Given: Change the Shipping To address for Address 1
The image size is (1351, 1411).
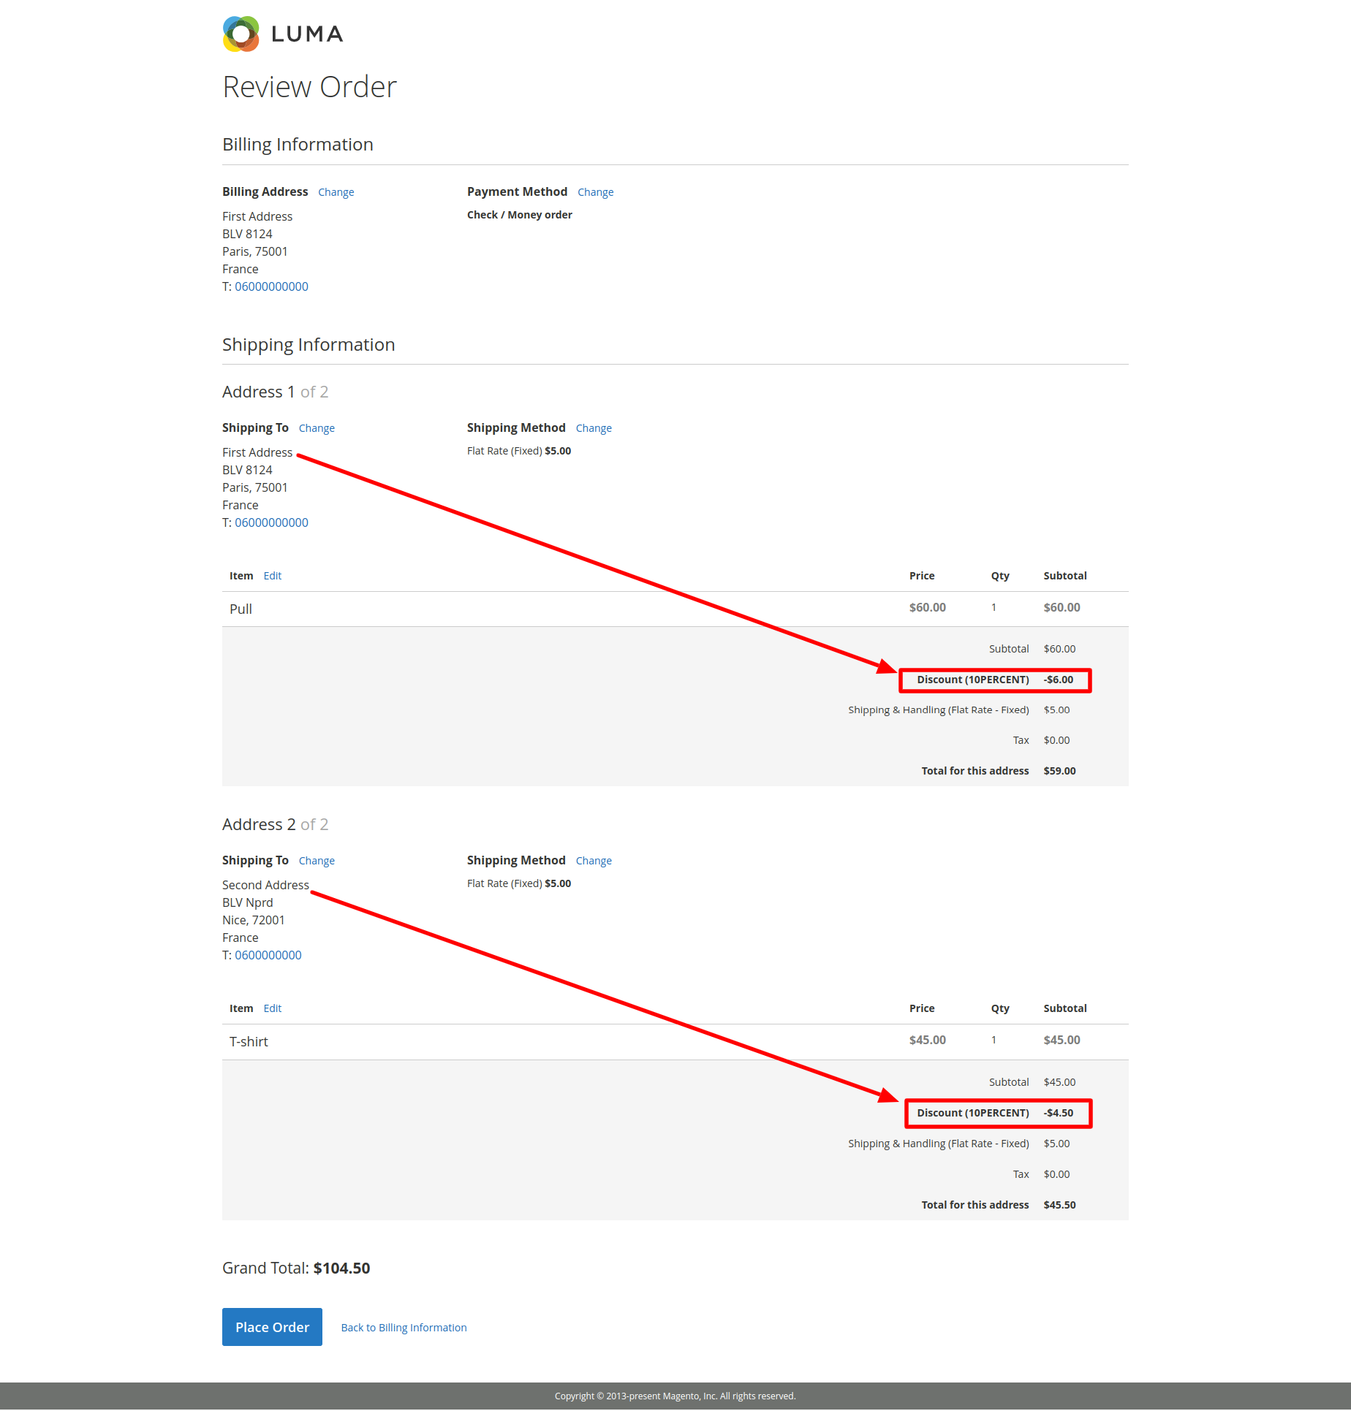Looking at the screenshot, I should 317,427.
